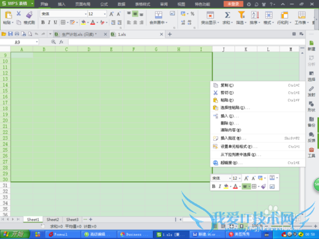Expand the borders dropdown arrow in ribbon
The image size is (319, 239).
68,22
